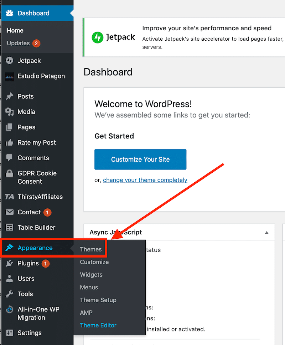The image size is (285, 345).
Task: Click the Updates count badge 2
Action: tap(36, 43)
